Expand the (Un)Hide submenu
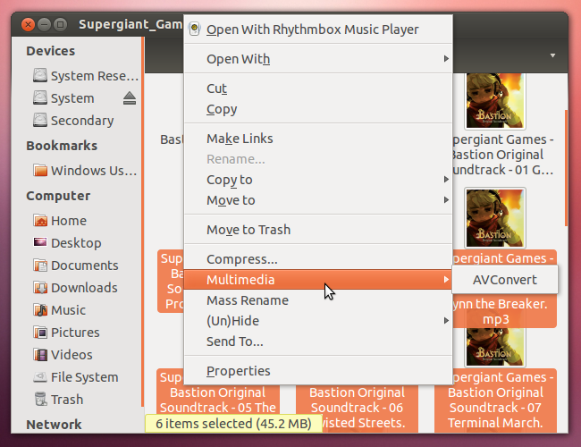This screenshot has height=447, width=581. click(x=318, y=321)
